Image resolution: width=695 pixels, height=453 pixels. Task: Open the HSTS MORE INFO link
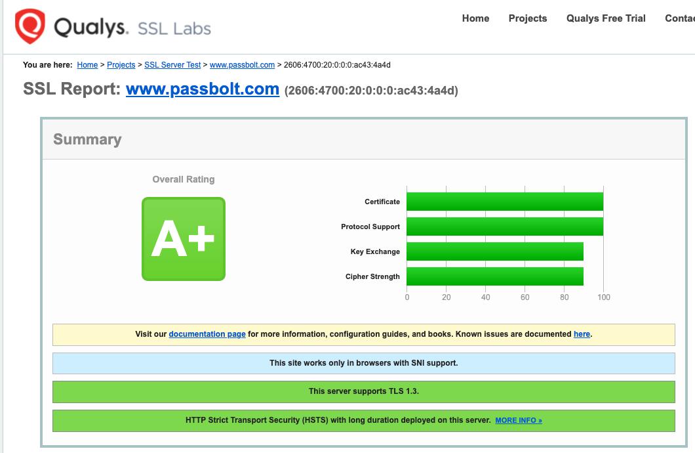pos(519,420)
